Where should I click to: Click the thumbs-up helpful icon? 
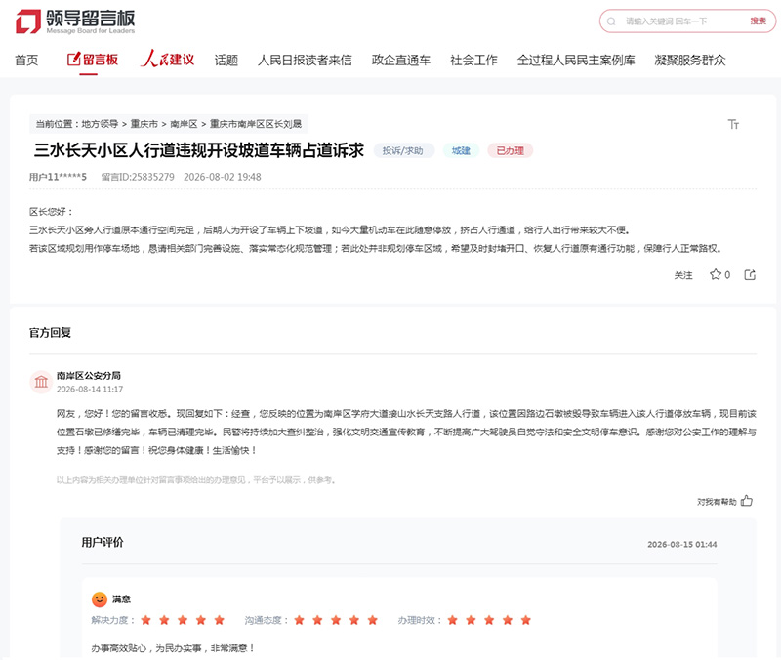tap(746, 501)
